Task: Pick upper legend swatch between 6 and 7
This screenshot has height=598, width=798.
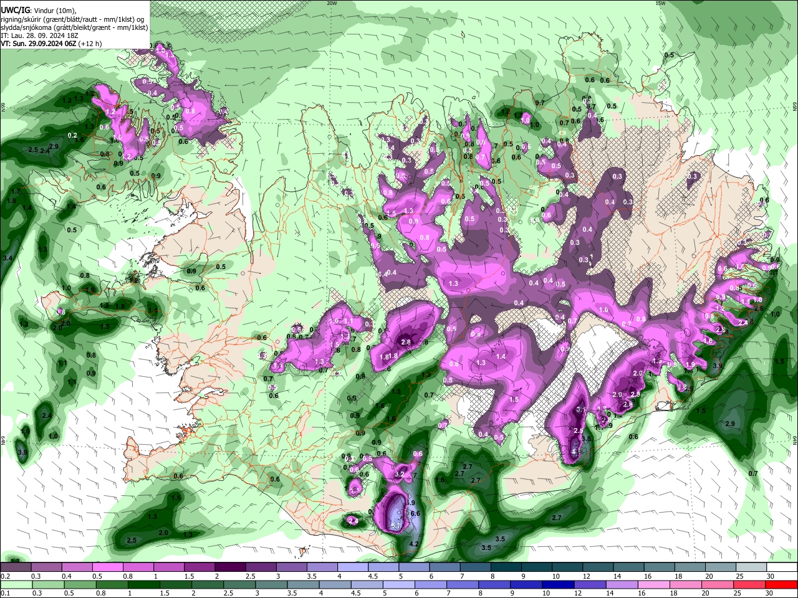Action: click(x=444, y=567)
